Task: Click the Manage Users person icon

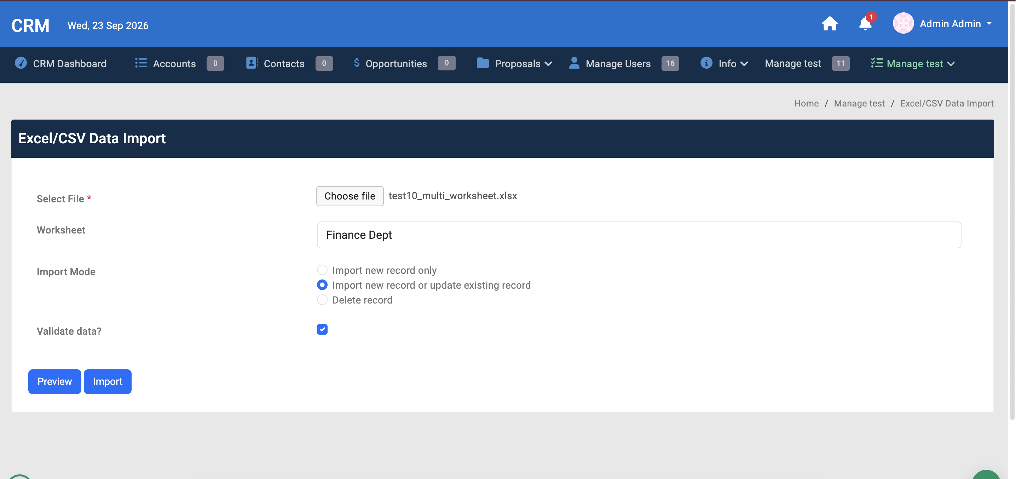Action: coord(574,63)
